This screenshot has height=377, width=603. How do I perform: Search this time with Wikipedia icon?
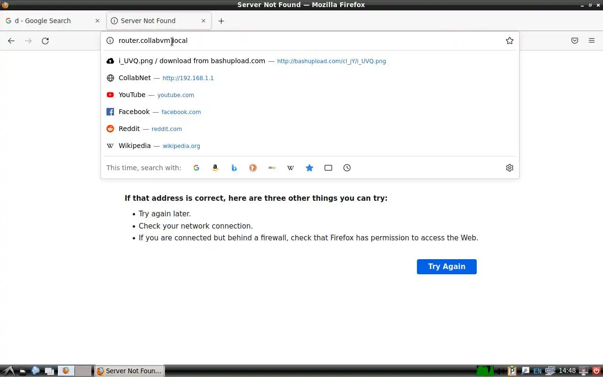point(291,168)
